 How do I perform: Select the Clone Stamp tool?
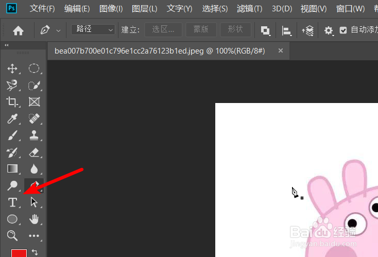pyautogui.click(x=34, y=135)
